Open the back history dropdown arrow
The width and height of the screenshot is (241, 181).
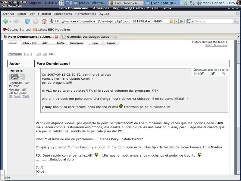click(x=11, y=21)
